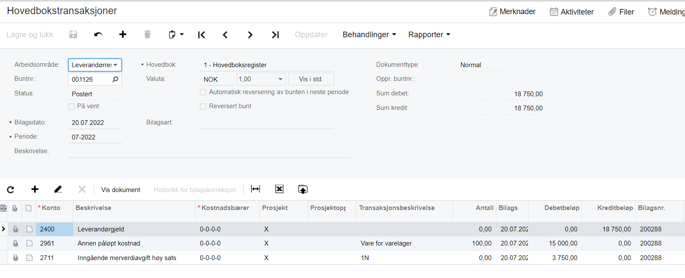Open the clipboard dropdown arrow
This screenshot has height=278, width=685.
(x=182, y=34)
